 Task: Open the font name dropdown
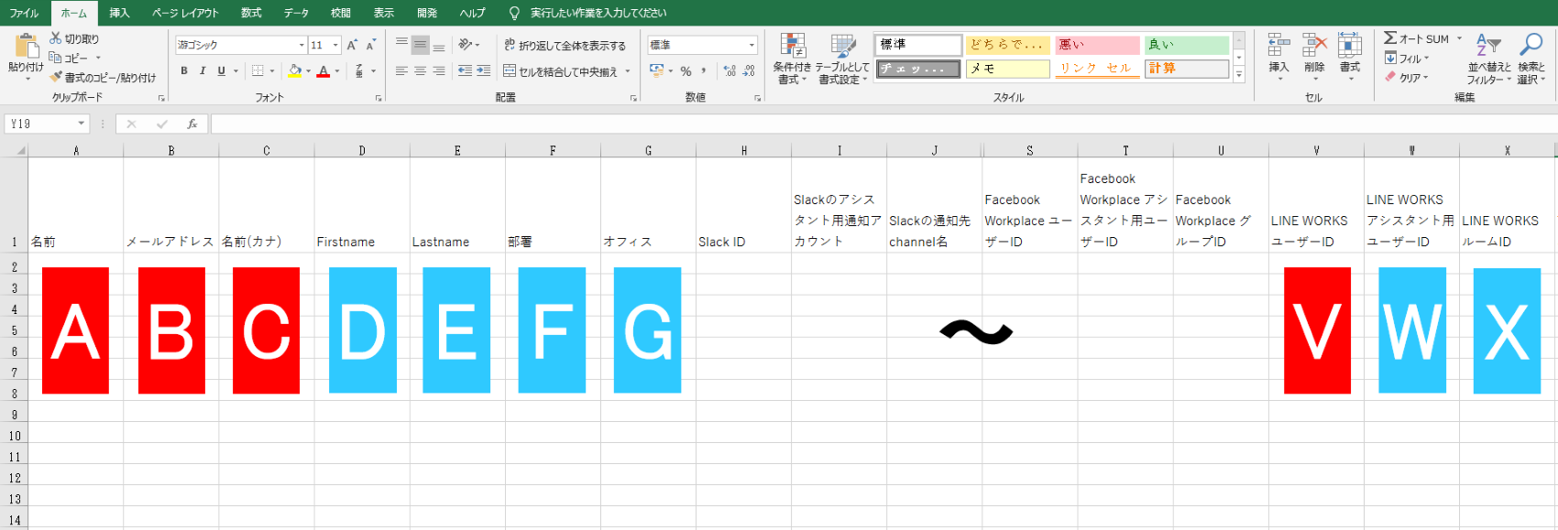302,45
